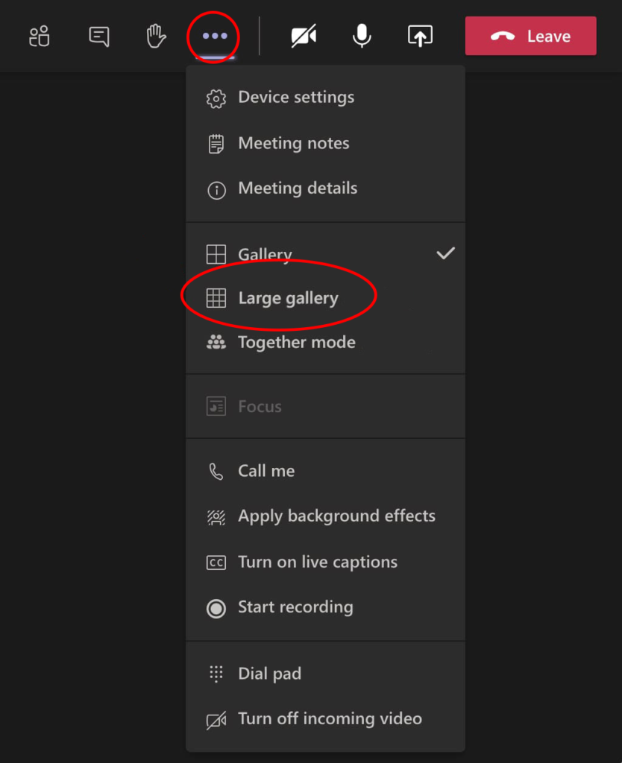Select the Gallery view option

[265, 254]
